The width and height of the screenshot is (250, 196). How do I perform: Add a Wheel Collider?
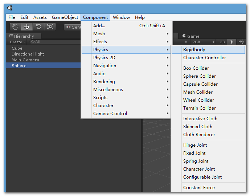coord(208,100)
